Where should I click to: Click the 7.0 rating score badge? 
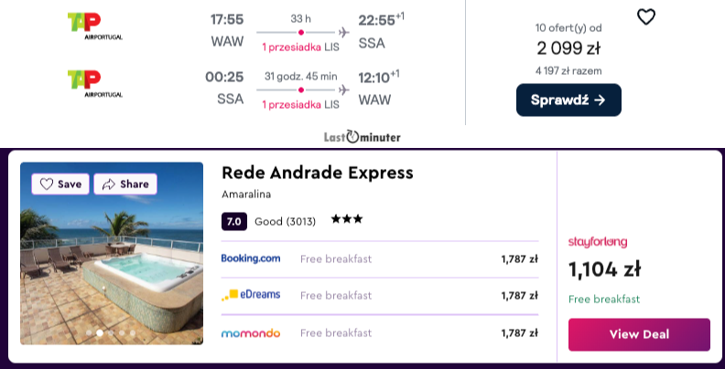(234, 221)
